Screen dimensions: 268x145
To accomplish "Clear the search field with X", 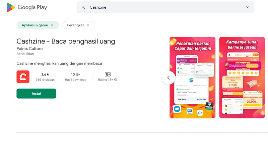I will pos(247,7).
